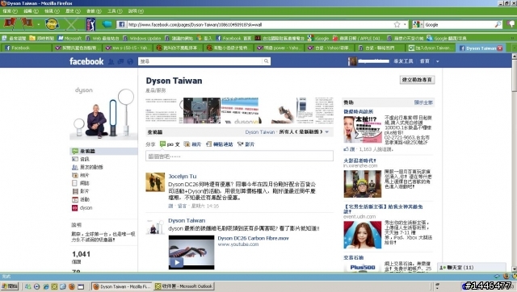517x292 pixels.
Task: Open the search engine selector Google icon
Action: click(x=418, y=24)
